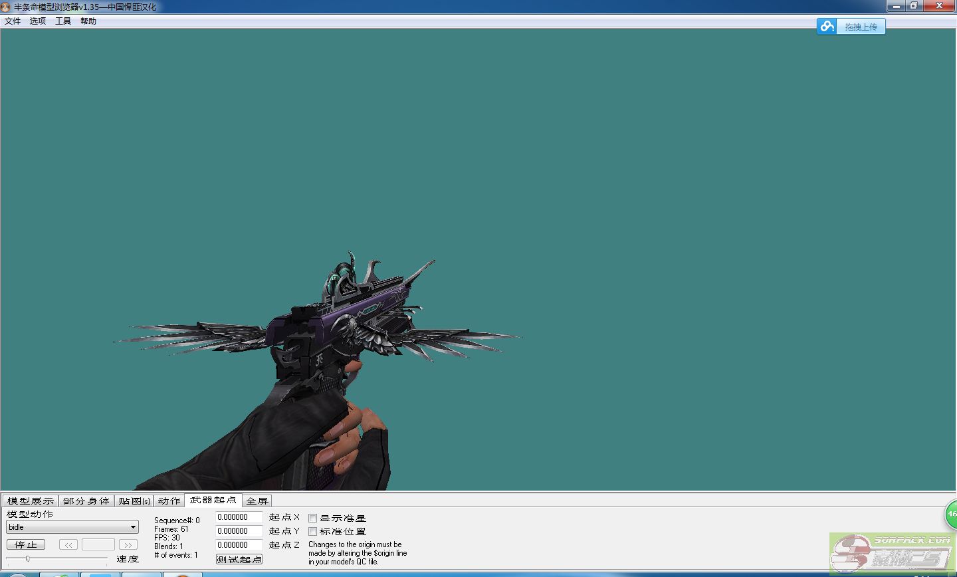Switch to the 贴图(s) tab
Screen dimensions: 957x577
click(134, 501)
